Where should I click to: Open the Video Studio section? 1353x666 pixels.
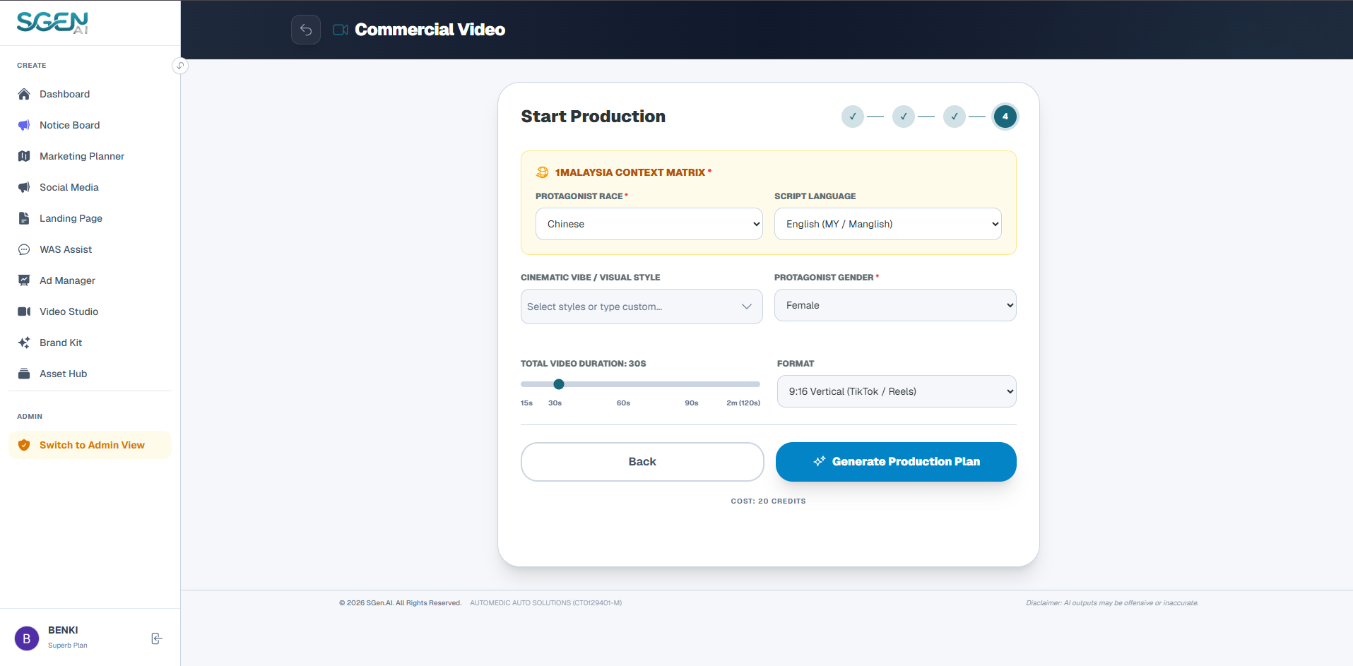point(90,311)
